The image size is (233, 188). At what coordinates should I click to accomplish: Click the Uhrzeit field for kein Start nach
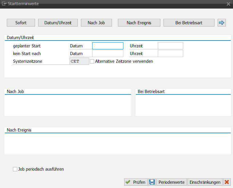[x=170, y=53]
